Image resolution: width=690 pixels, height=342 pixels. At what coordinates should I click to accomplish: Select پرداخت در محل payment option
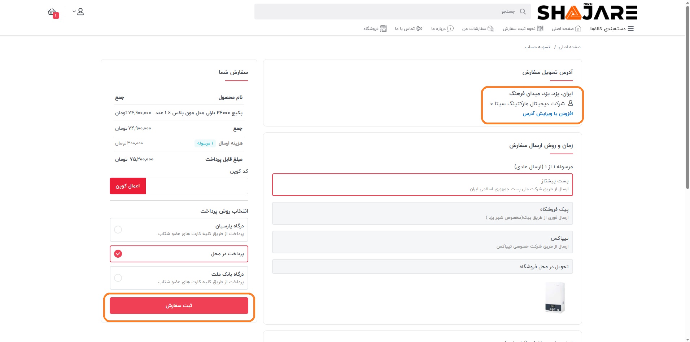coord(118,254)
